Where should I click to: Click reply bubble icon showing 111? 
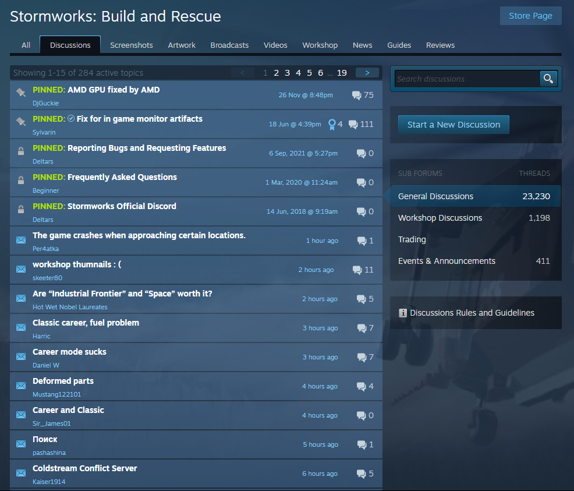pyautogui.click(x=353, y=125)
